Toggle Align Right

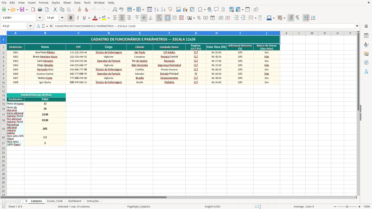click(x=129, y=18)
